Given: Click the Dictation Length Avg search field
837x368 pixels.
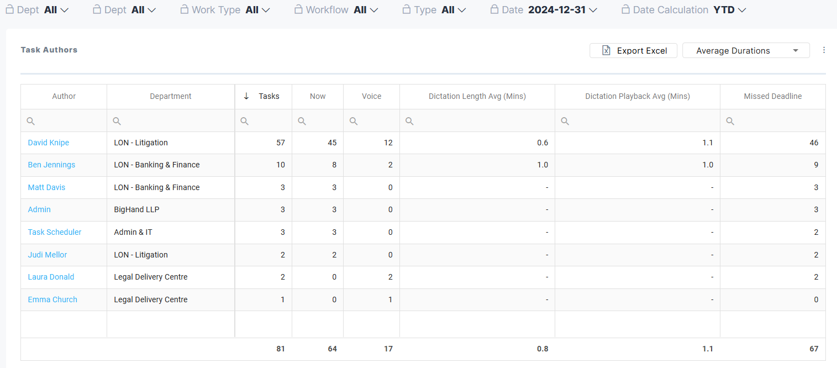Looking at the screenshot, I should [x=481, y=121].
